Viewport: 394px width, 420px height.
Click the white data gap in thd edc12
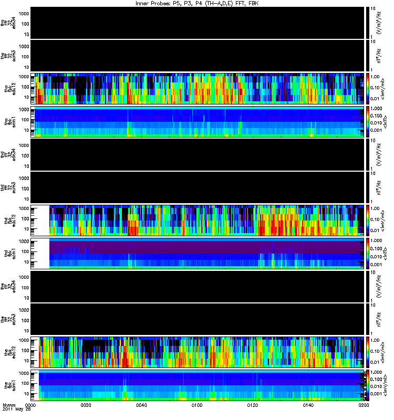pyautogui.click(x=40, y=220)
